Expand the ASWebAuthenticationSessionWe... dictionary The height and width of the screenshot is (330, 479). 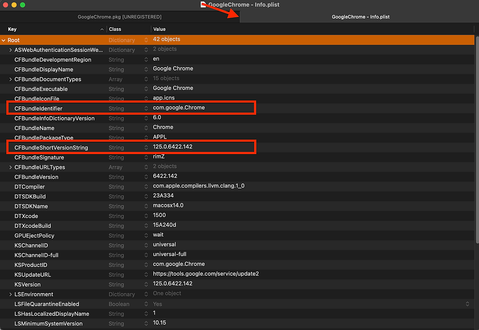click(x=10, y=50)
